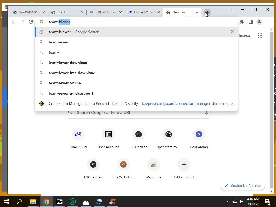Open File Explorer from the taskbar
The image size is (276, 207).
(33, 202)
